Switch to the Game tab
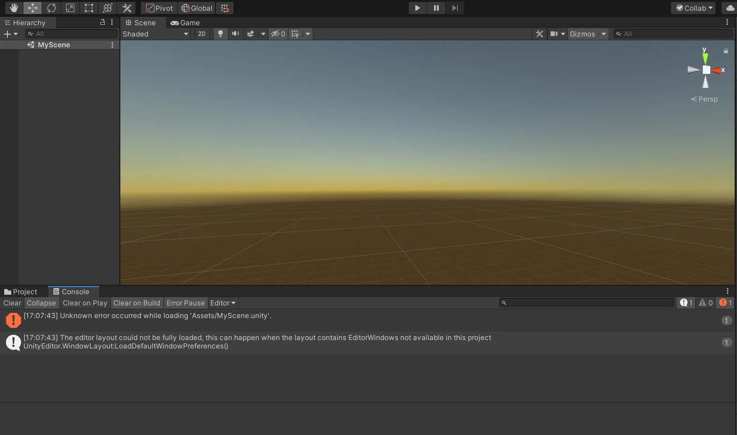 click(185, 22)
